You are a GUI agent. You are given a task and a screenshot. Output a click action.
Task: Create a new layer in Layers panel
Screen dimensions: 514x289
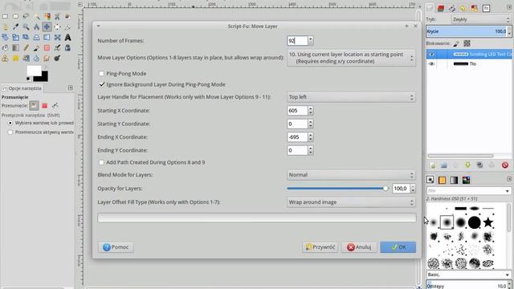(433, 165)
